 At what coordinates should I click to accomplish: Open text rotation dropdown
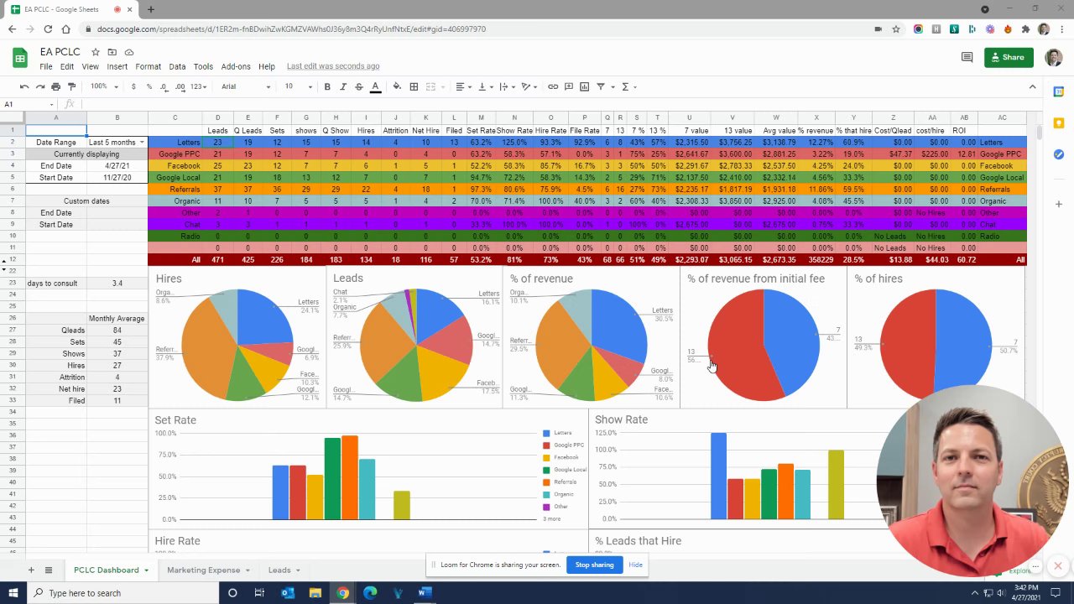529,86
